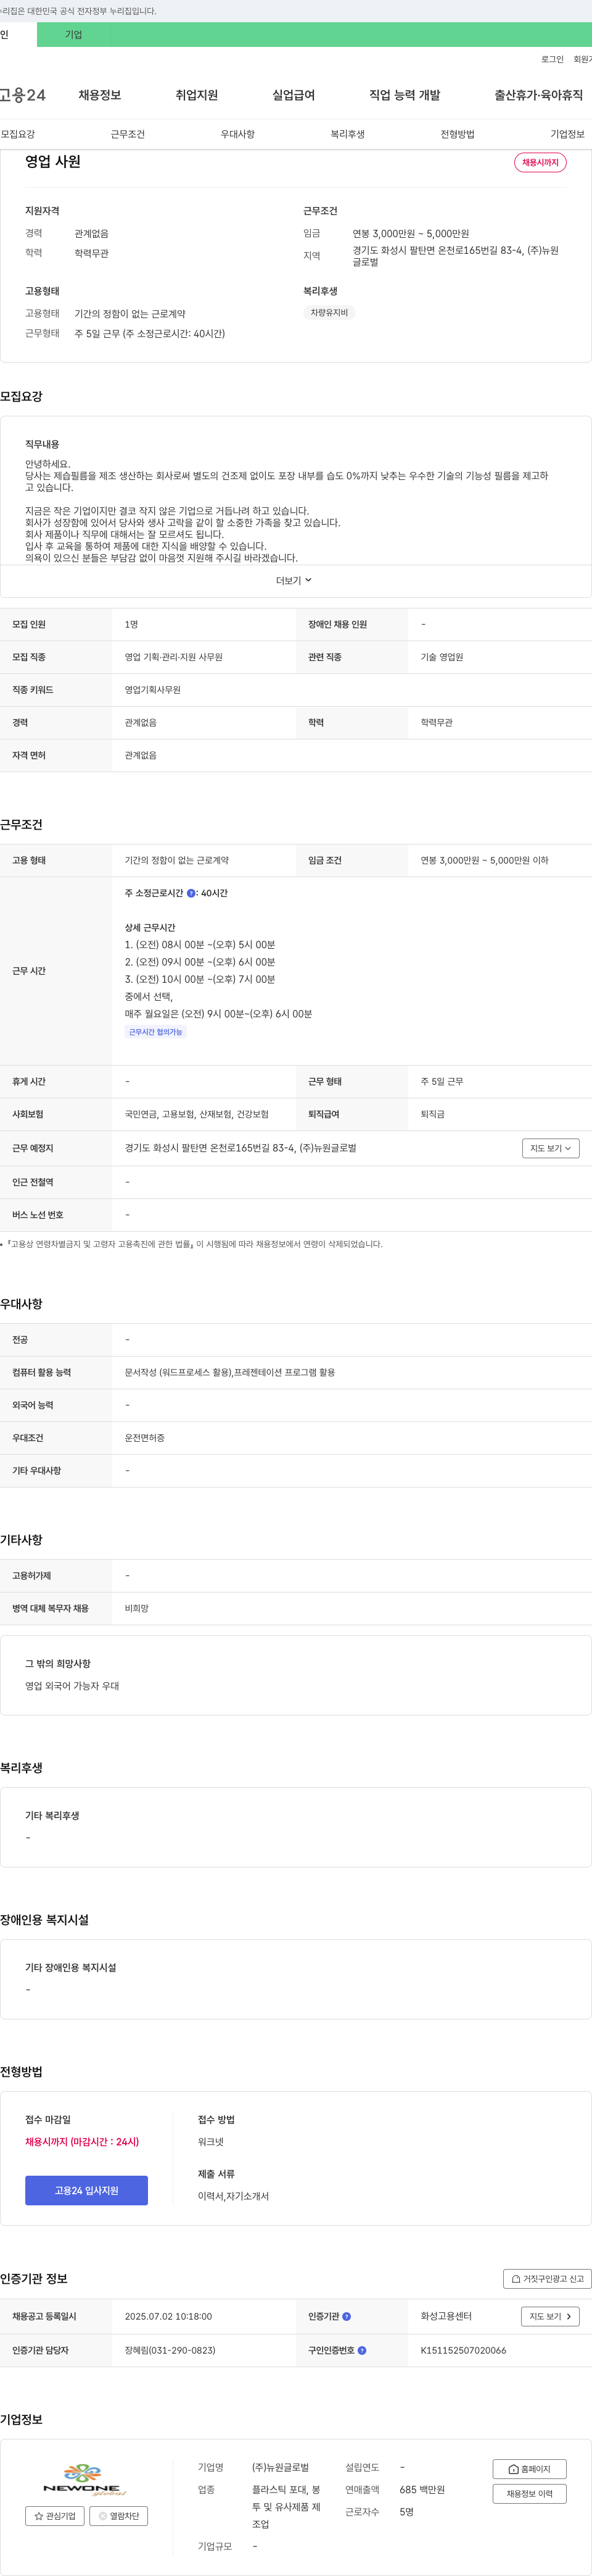Jump to the 복리후생 section tab
Viewport: 592px width, 2576px height.
pos(347,134)
